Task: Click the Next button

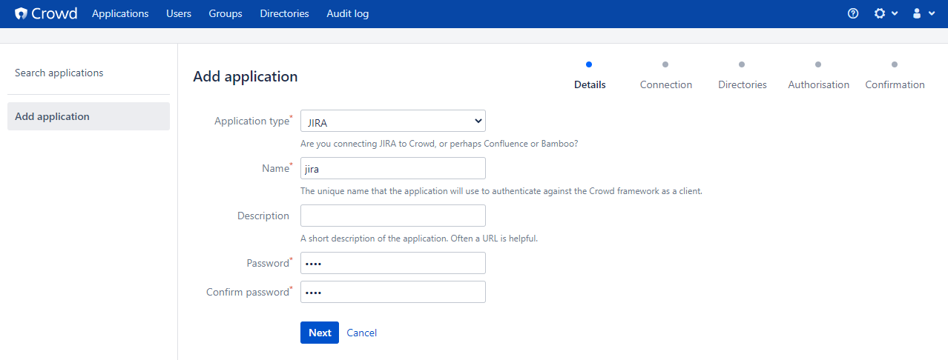Action: [x=320, y=333]
